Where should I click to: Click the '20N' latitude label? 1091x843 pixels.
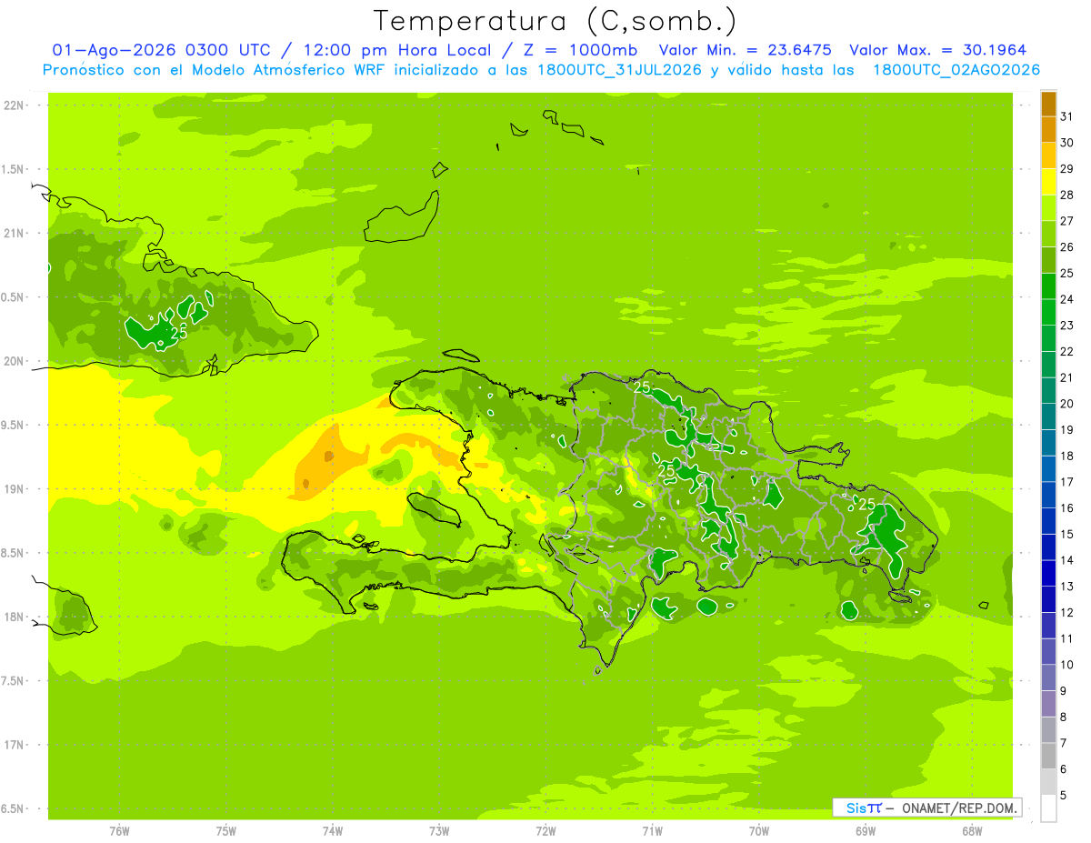[15, 361]
